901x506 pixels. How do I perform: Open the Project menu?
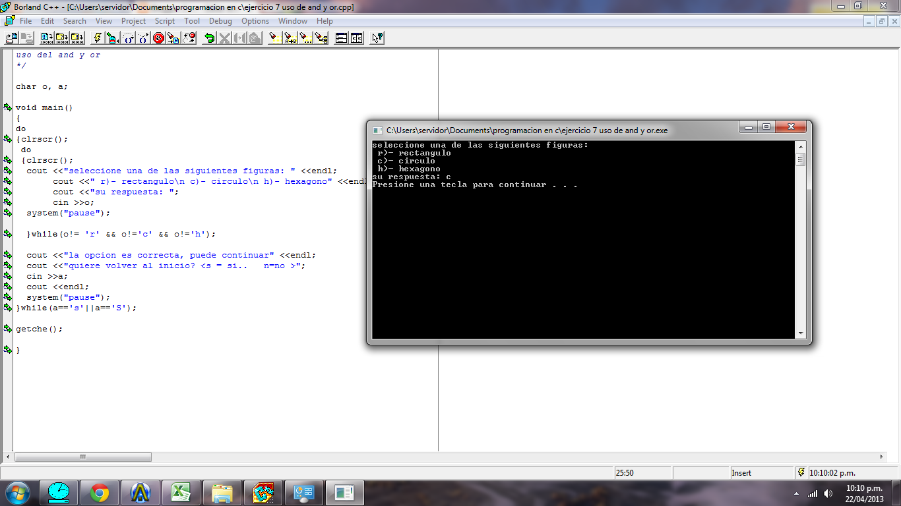133,20
